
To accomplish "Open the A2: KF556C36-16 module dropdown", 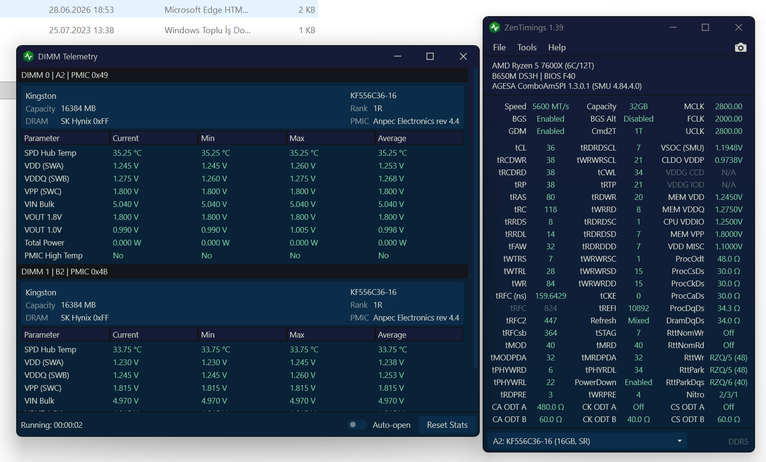I will (587, 441).
